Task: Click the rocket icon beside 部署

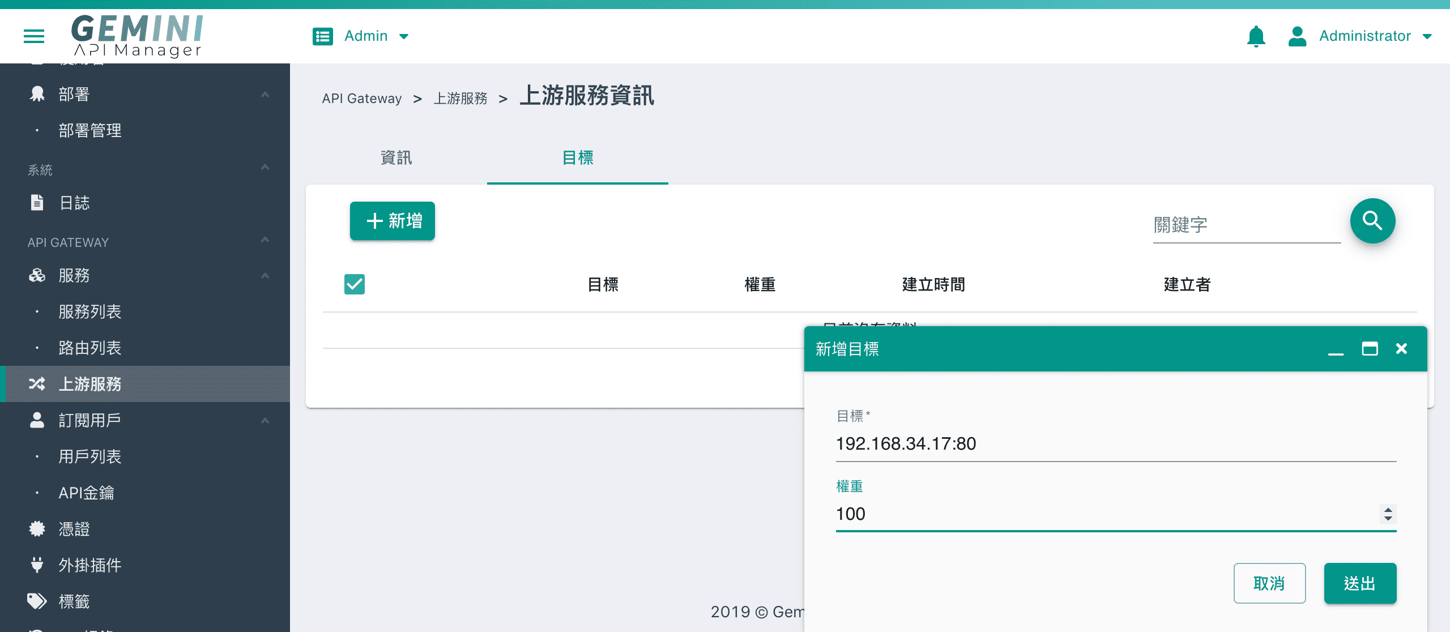Action: pos(37,94)
